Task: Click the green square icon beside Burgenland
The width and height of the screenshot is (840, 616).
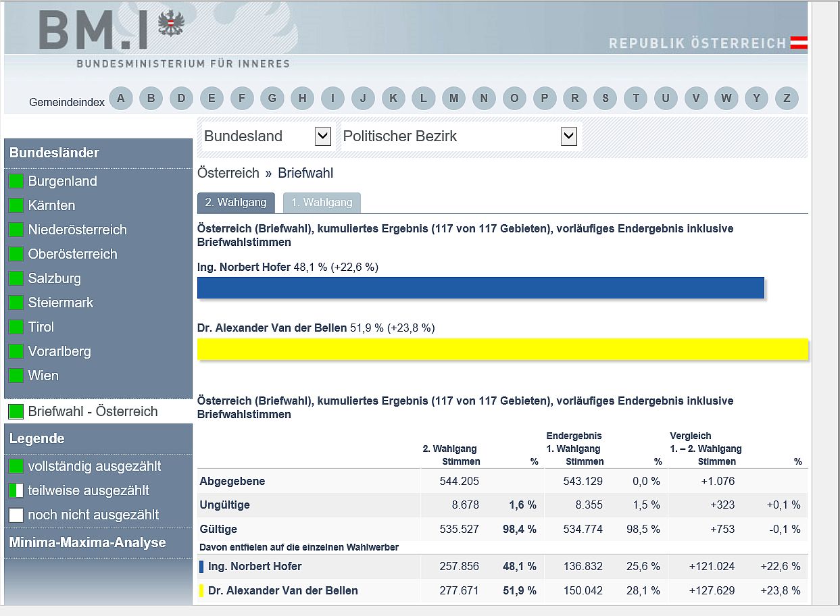Action: (16, 181)
